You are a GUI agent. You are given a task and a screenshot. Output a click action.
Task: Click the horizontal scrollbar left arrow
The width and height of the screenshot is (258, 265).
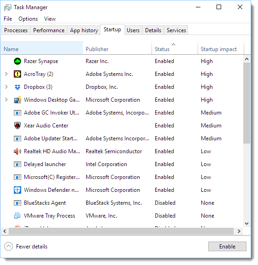[x=5, y=231]
